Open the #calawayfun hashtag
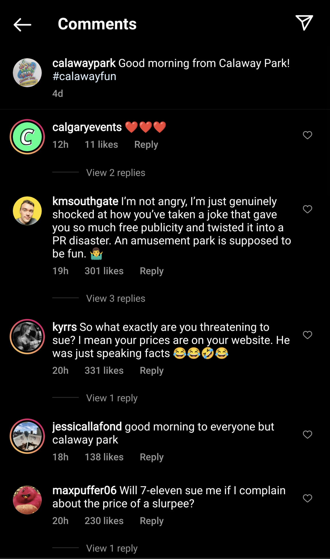This screenshot has width=330, height=559. pyautogui.click(x=84, y=76)
